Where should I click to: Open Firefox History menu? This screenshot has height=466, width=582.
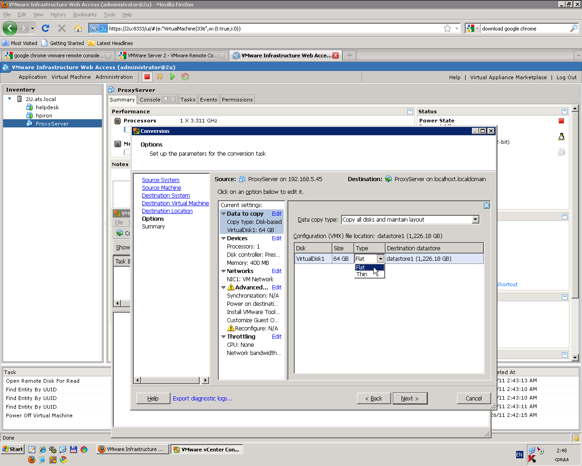[58, 15]
